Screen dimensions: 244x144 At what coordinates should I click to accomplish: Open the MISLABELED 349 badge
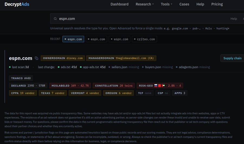point(70,86)
